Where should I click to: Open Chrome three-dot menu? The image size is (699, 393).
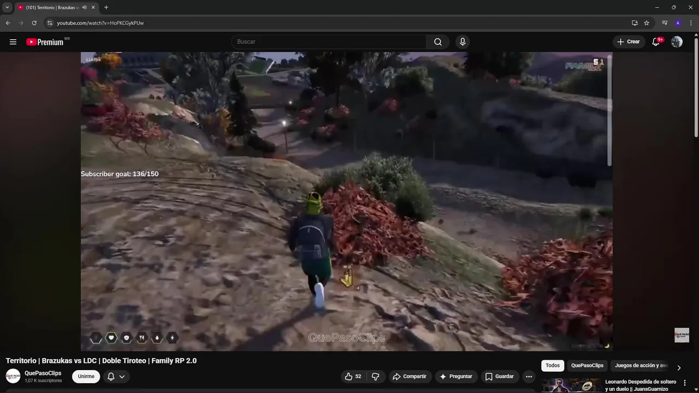[x=691, y=23]
